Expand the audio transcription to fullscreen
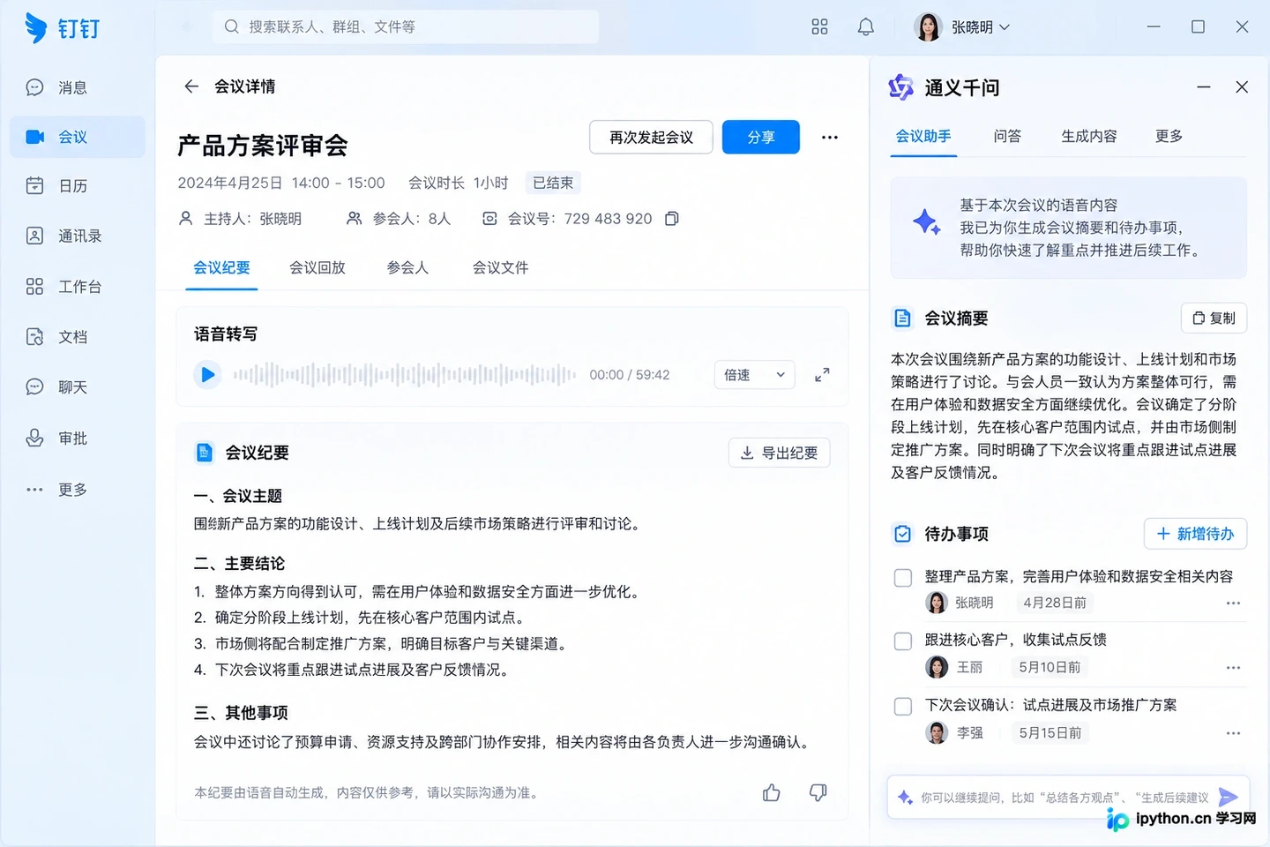 pos(822,375)
